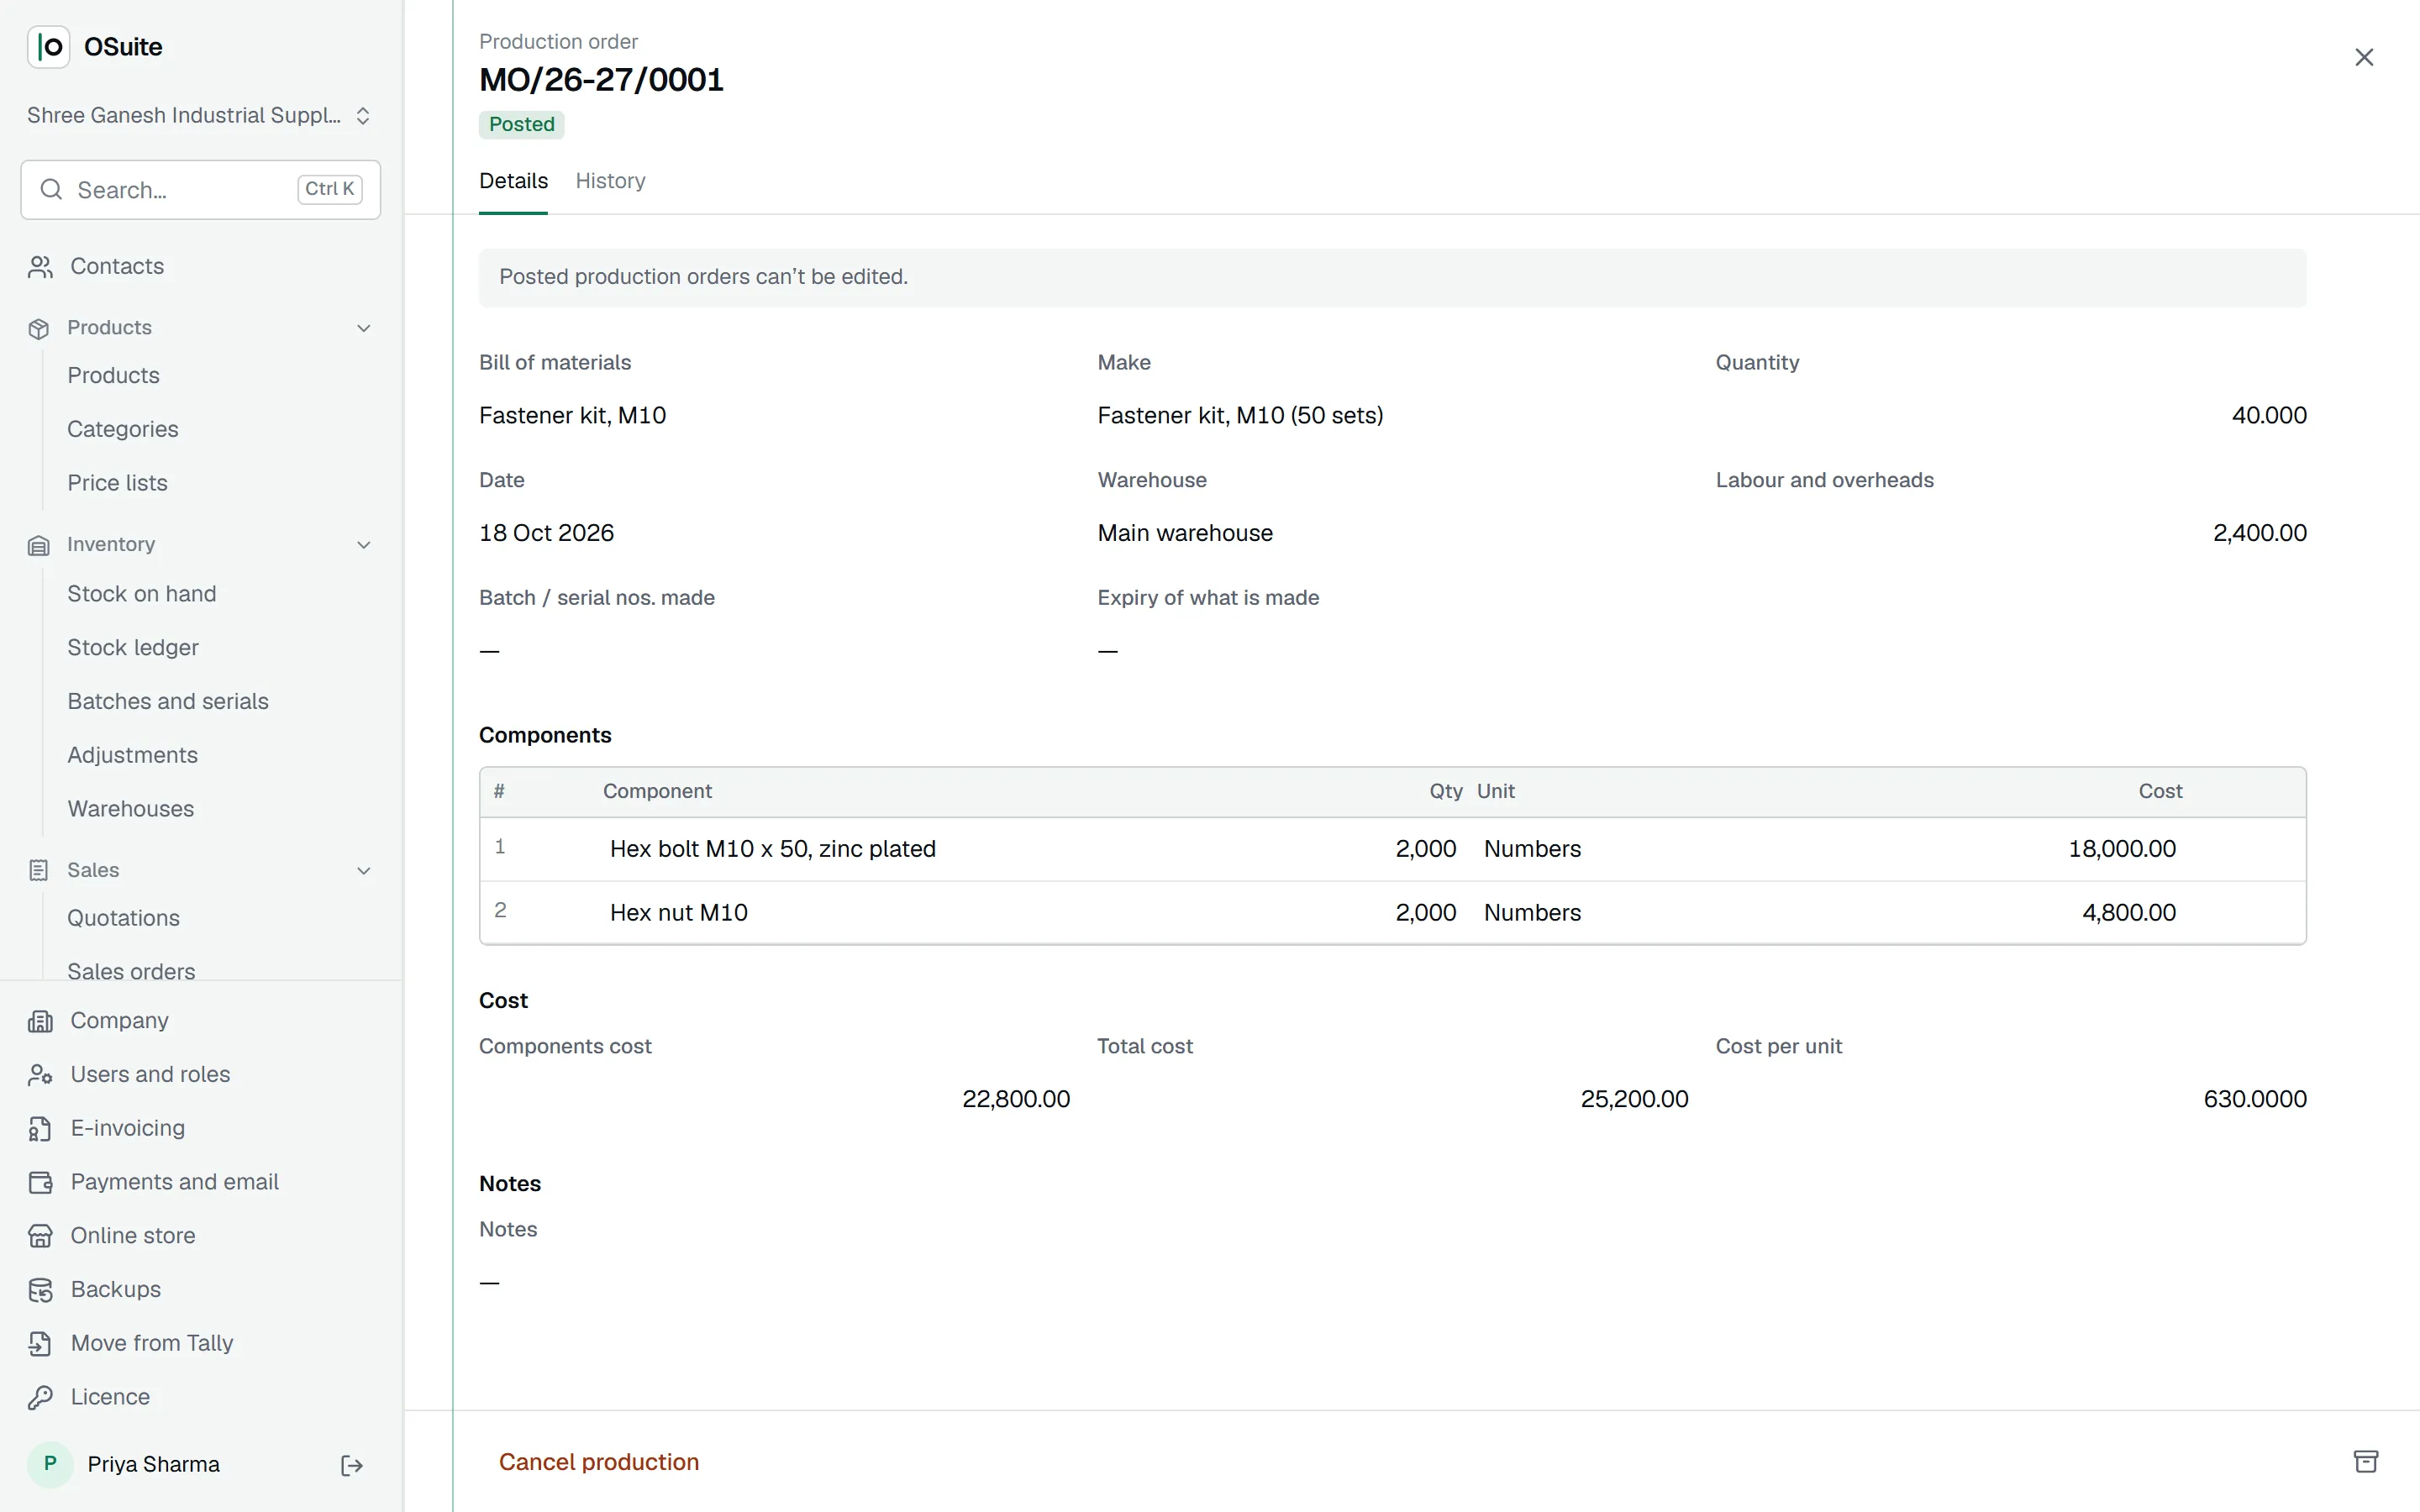Click the Hex bolt M10 x 50 component row
The image size is (2420, 1512).
click(x=1392, y=849)
